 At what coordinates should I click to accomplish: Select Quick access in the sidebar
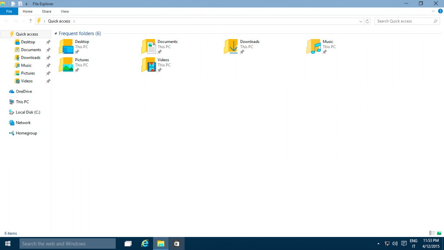pos(26,34)
